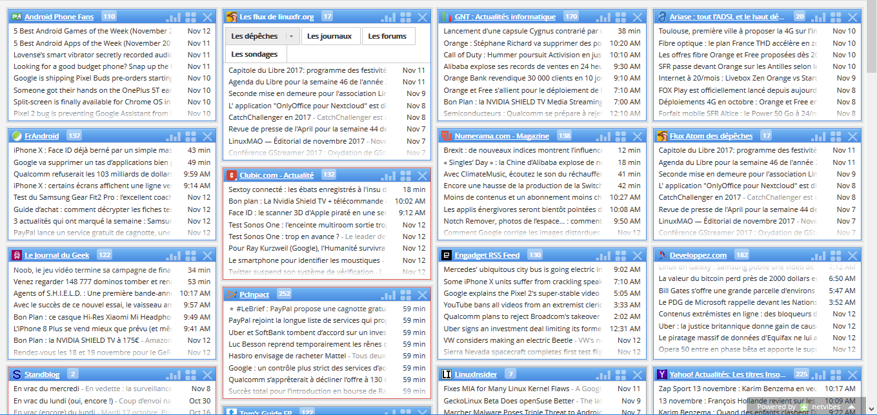Image resolution: width=877 pixels, height=415 pixels.
Task: Click the grid icon on GNT : Actualités informatique header
Action: [621, 17]
